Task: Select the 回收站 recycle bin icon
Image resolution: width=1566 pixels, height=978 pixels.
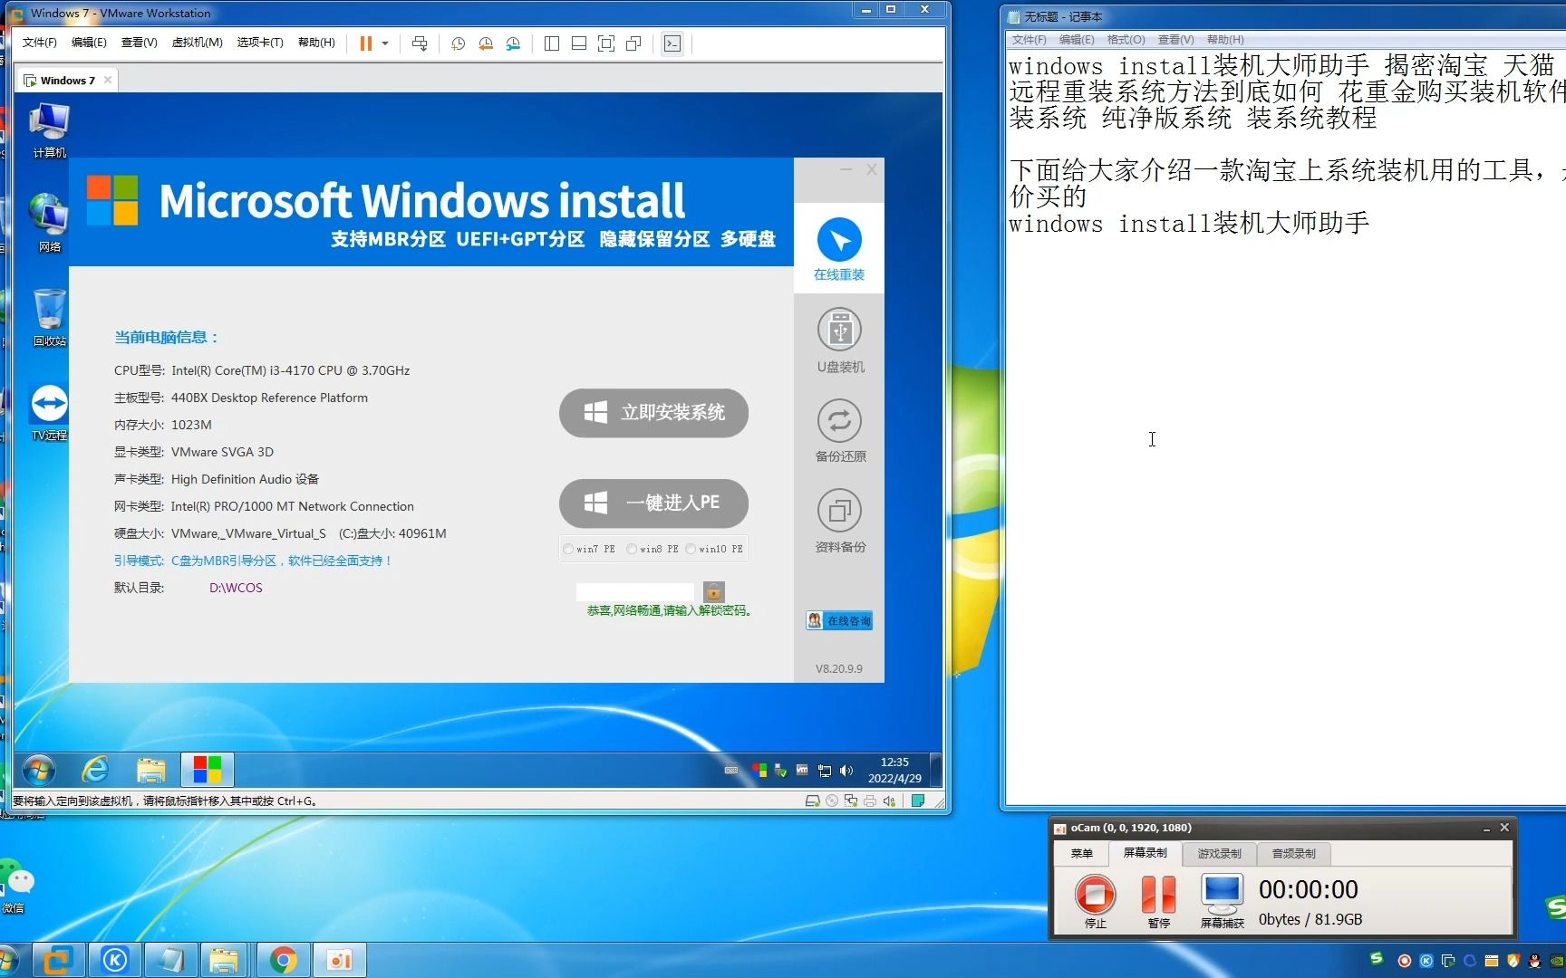Action: (49, 317)
